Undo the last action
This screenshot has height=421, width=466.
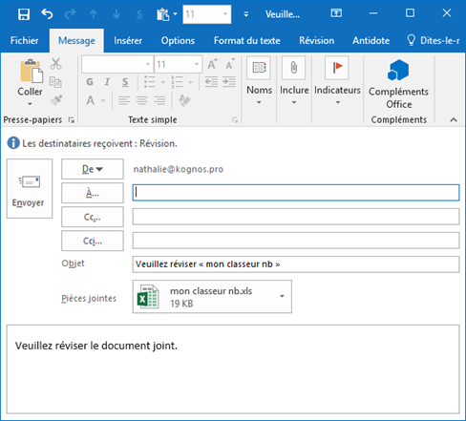tap(47, 14)
